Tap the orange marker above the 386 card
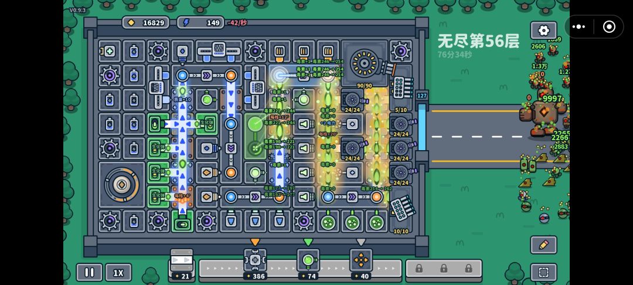Viewport: 633px width, 285px height. coord(255,242)
